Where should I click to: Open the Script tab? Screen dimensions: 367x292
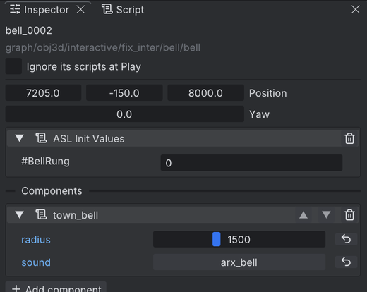coord(123,10)
